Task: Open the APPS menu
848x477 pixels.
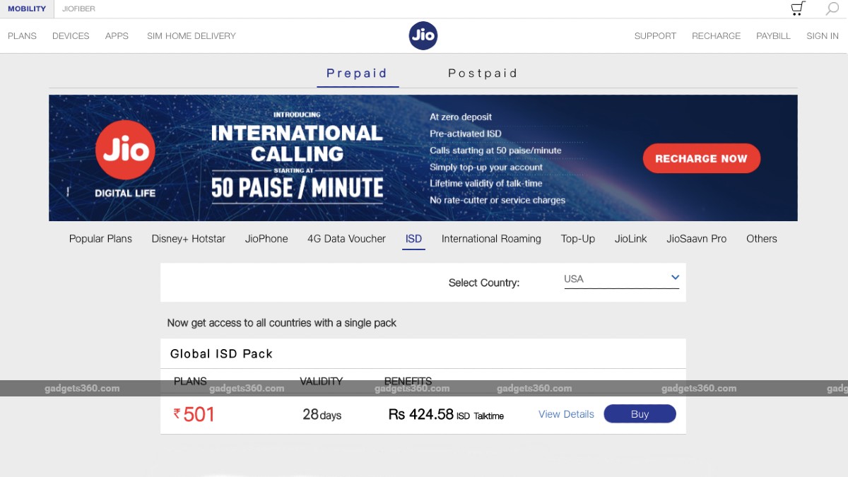Action: [x=117, y=35]
